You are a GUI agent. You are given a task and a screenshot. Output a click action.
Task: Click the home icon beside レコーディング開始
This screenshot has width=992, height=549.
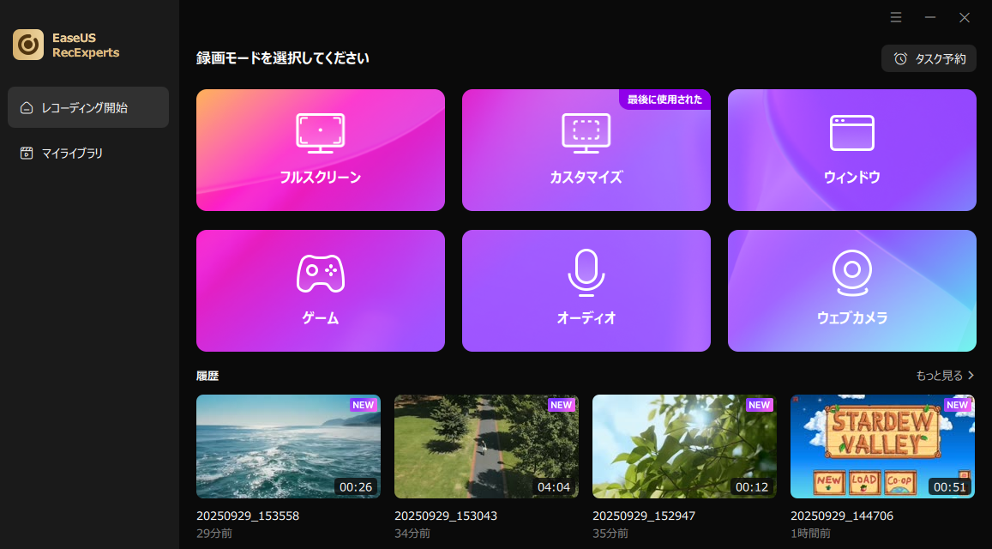pos(25,107)
